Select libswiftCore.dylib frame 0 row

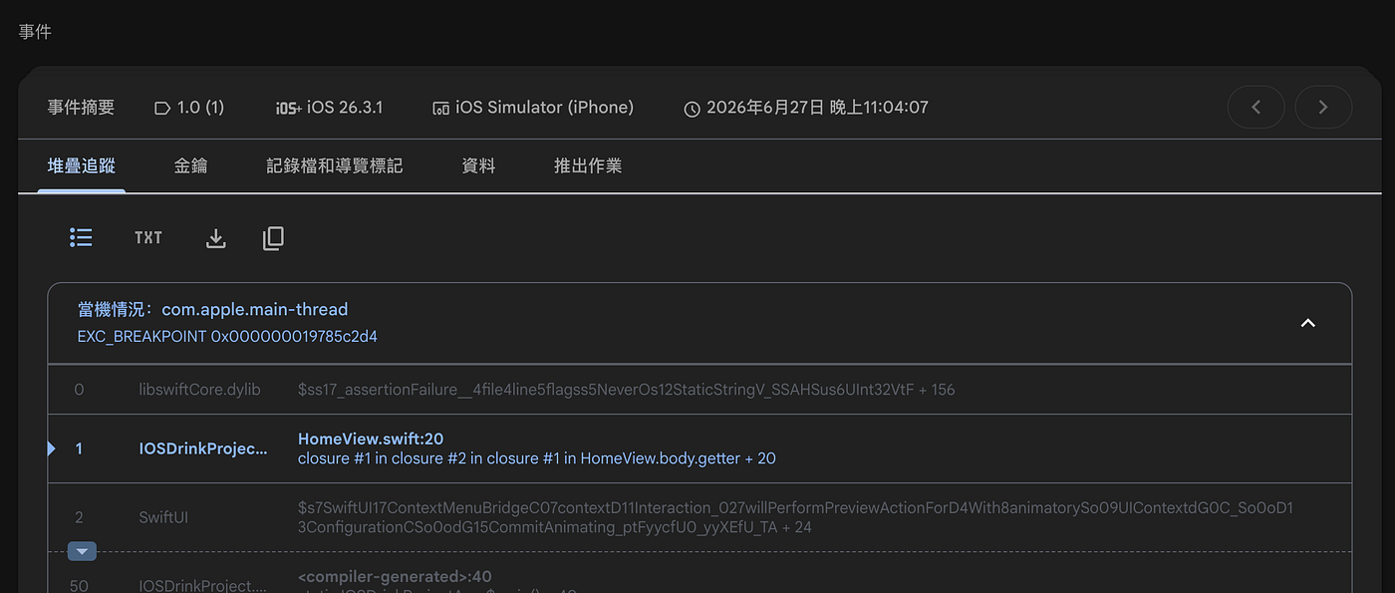(x=699, y=390)
